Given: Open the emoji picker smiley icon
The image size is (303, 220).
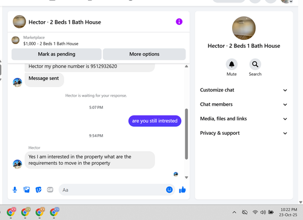Looking at the screenshot, I should point(169,190).
